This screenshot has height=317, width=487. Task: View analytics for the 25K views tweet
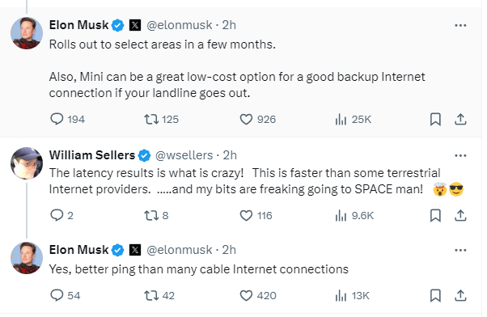354,119
